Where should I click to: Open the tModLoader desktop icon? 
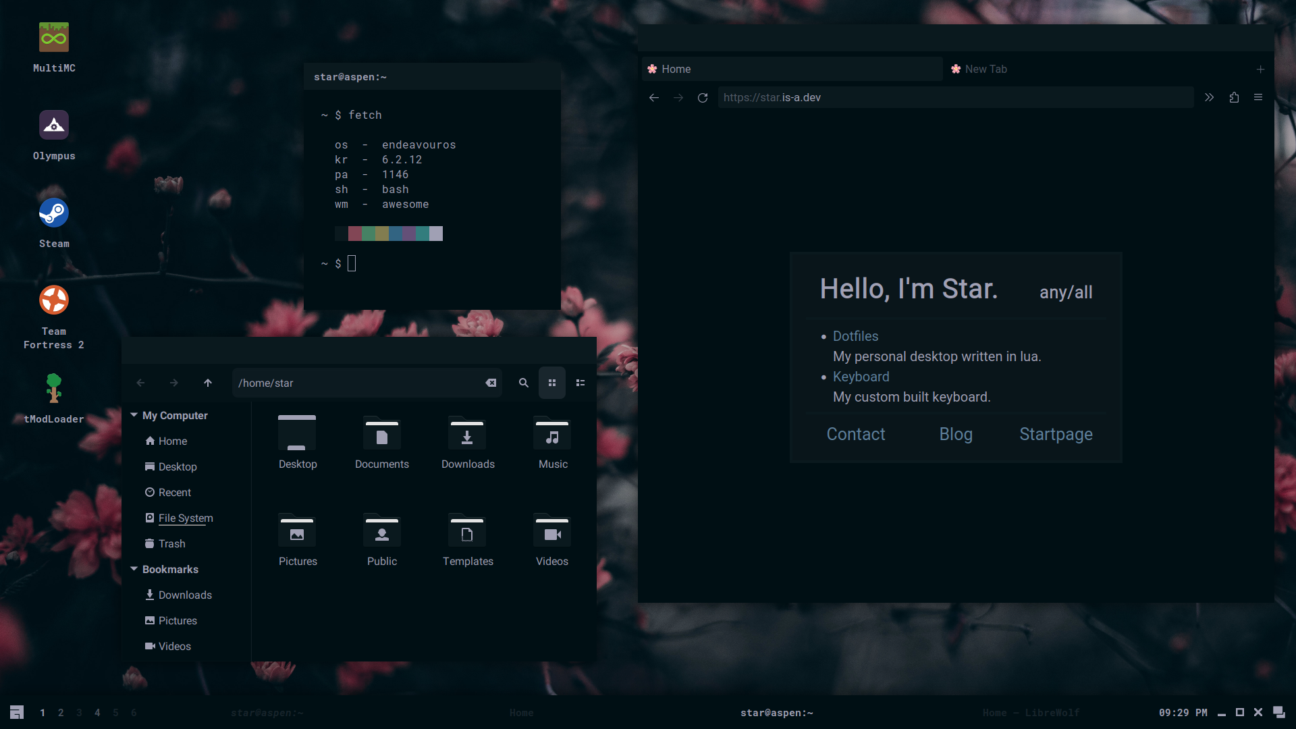[x=54, y=389]
